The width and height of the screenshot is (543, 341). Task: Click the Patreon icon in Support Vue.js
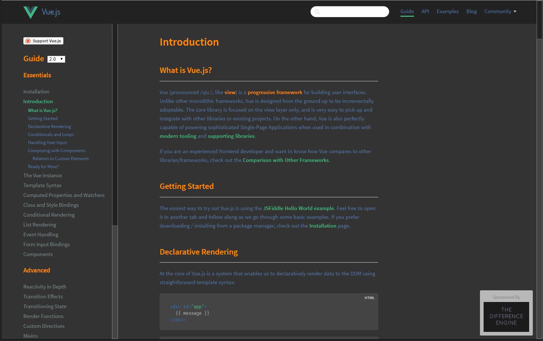tap(28, 41)
